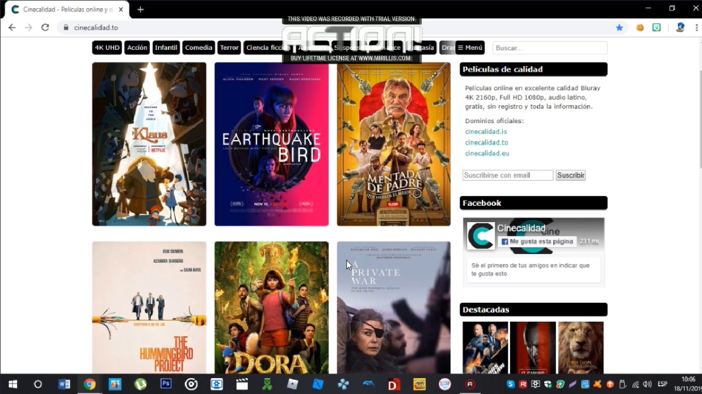Select the Terror genre menu item
The image size is (702, 394).
[229, 48]
